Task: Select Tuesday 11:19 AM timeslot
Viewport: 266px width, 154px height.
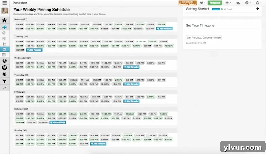Action: (x=96, y=41)
